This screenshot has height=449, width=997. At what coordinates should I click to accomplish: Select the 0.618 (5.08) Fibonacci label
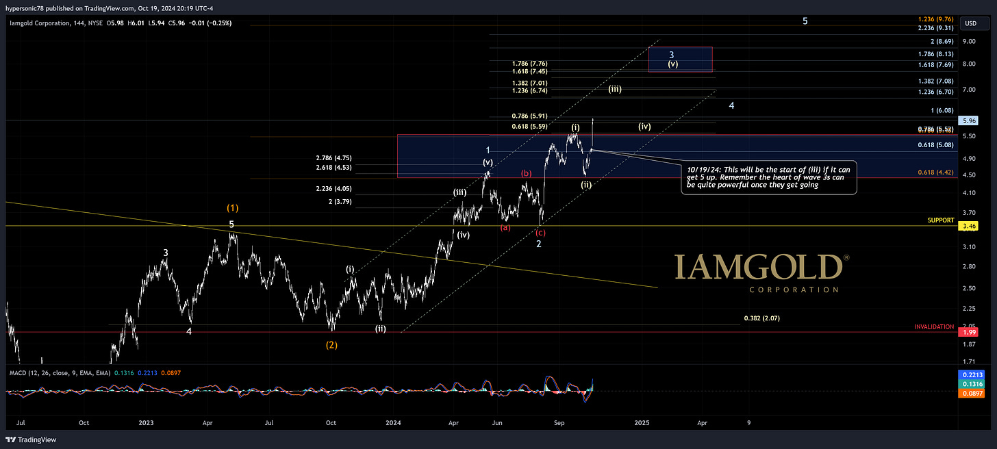pos(935,145)
